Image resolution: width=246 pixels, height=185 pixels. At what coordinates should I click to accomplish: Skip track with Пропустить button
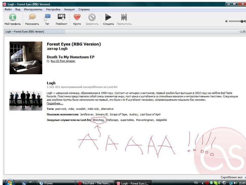[124, 19]
